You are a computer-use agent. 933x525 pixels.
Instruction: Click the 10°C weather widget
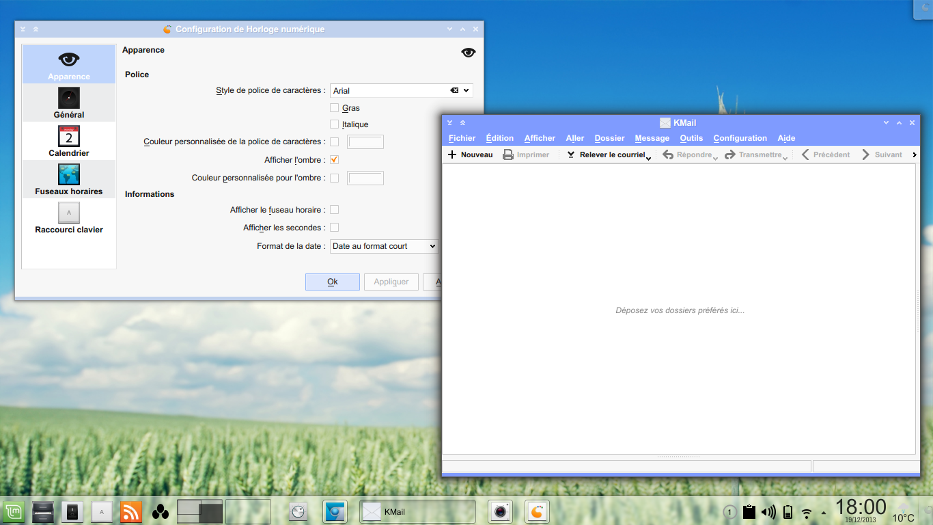click(903, 511)
